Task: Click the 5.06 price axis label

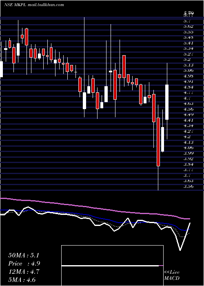Action: click(x=188, y=71)
